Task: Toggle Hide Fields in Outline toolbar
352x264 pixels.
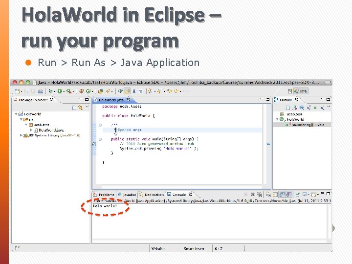Action: [302, 108]
